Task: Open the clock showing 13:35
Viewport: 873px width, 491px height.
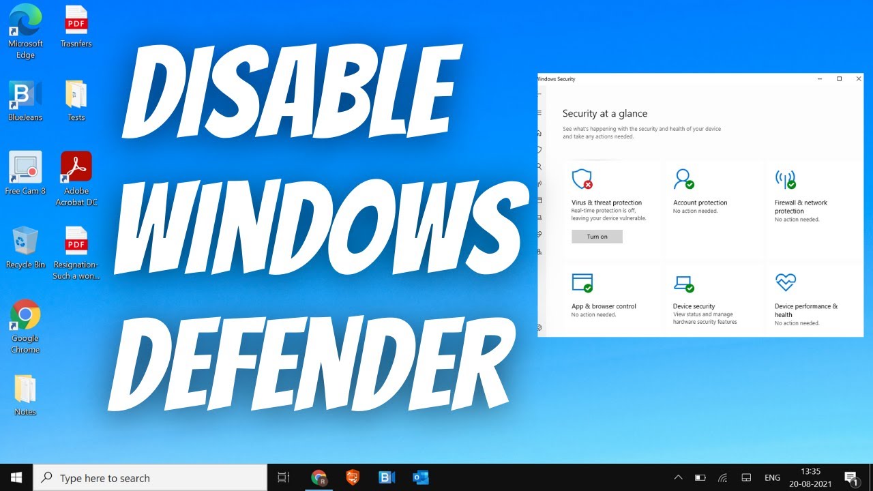Action: pos(812,477)
